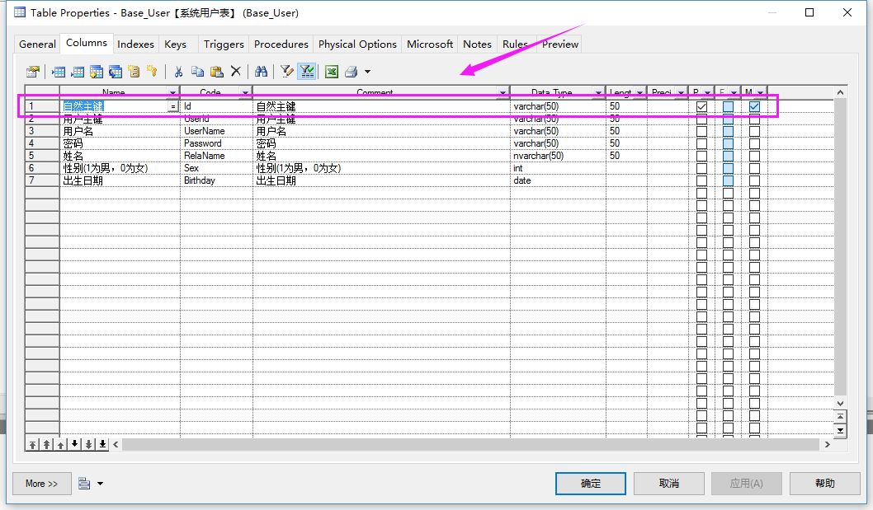Click the horizontal scrollbar right arrow

click(828, 444)
